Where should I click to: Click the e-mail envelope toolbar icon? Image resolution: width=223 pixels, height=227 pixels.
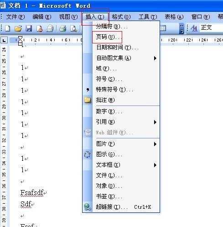[50, 28]
